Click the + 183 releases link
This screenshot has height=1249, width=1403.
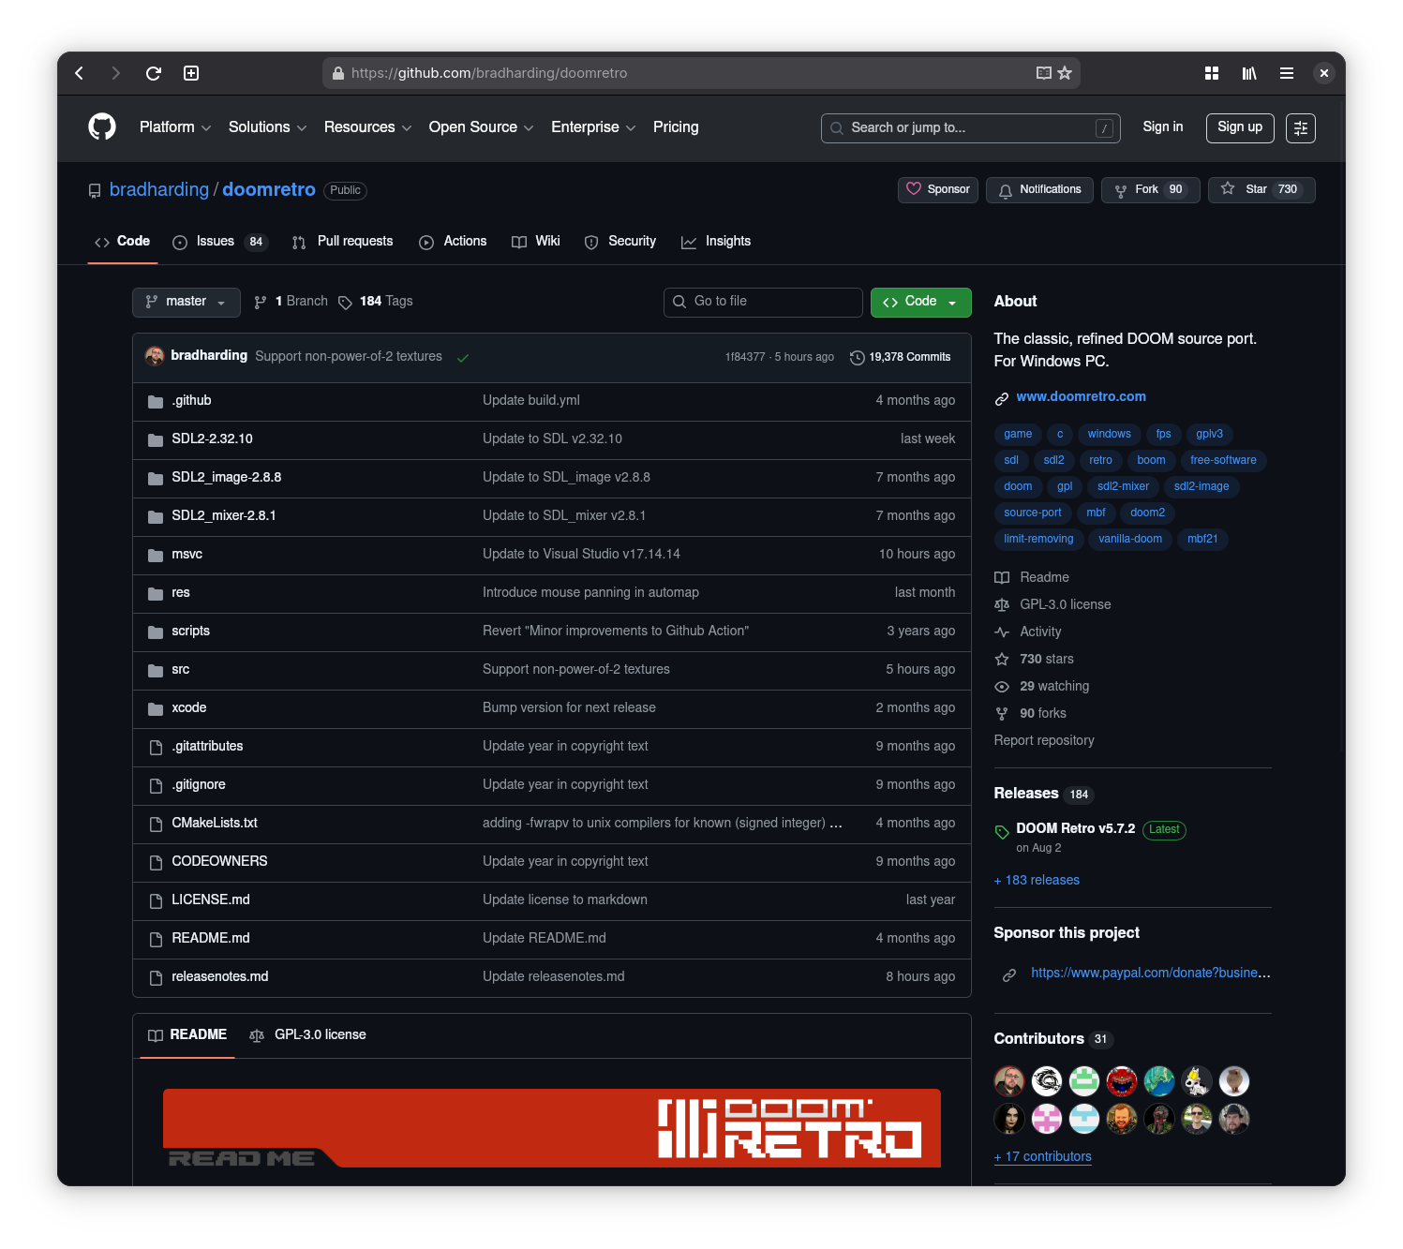[1037, 881]
